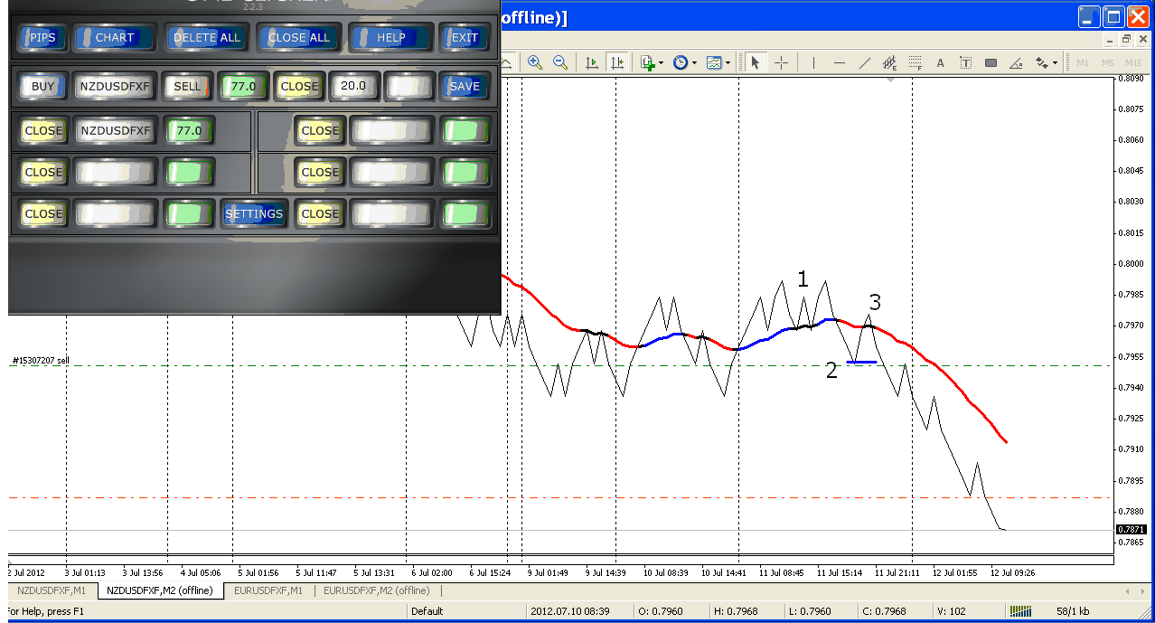Choose the vertical line drawing tool
This screenshot has height=623, width=1155.
(813, 62)
